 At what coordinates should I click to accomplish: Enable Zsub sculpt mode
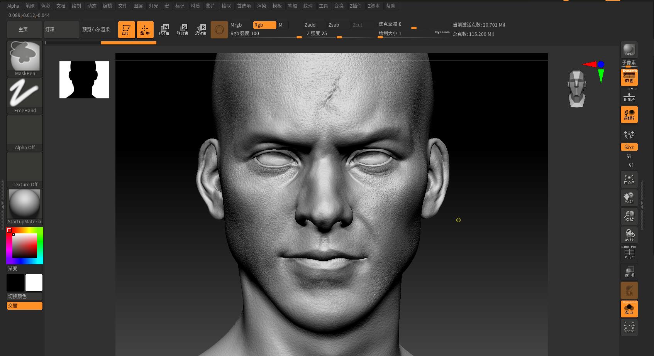click(339, 25)
